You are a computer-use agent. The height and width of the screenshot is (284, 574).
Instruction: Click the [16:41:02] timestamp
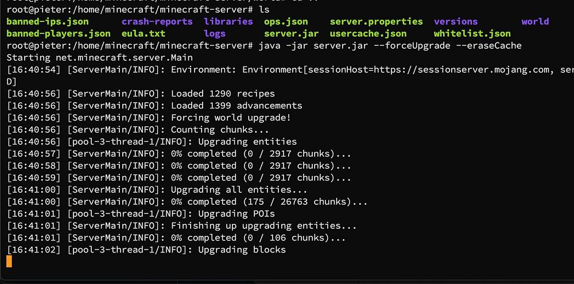click(33, 250)
